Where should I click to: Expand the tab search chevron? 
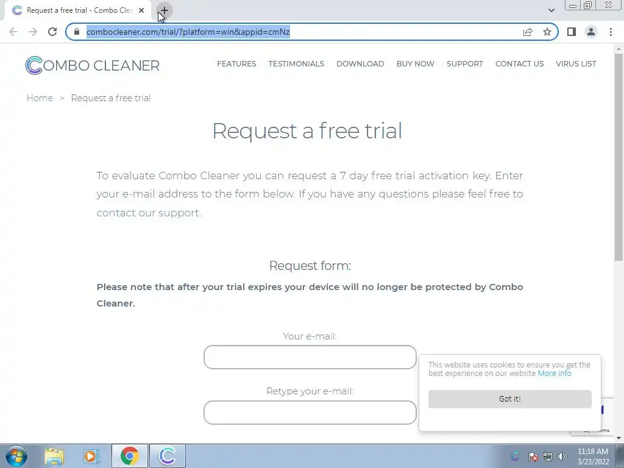(x=551, y=10)
